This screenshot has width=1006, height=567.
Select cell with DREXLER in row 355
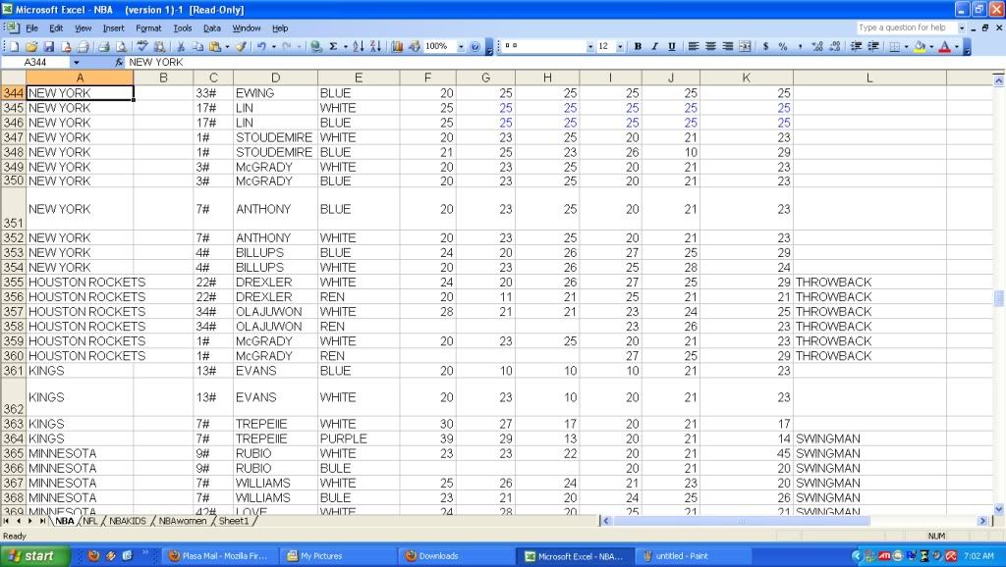tap(275, 282)
